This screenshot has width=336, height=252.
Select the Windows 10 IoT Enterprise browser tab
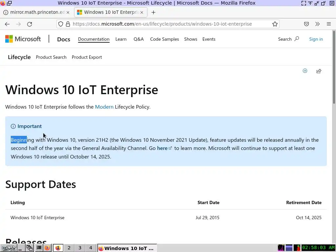[x=111, y=12]
